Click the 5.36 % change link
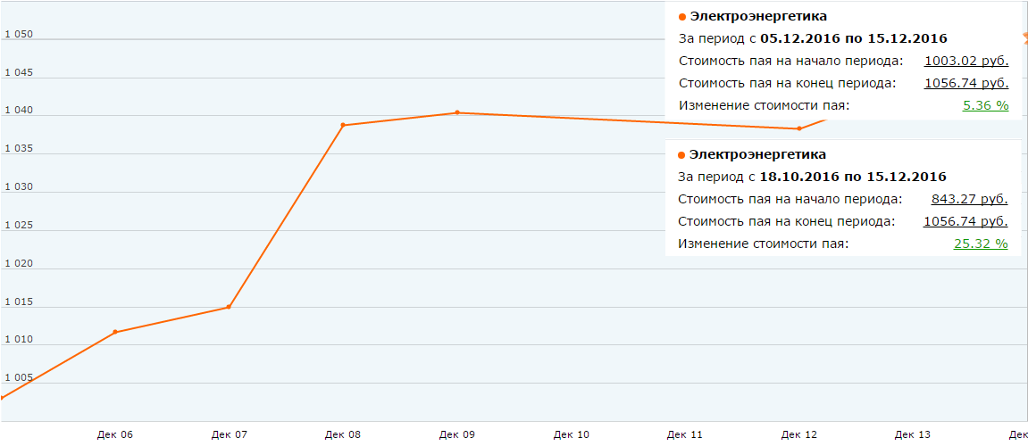This screenshot has height=446, width=1028. coord(985,105)
